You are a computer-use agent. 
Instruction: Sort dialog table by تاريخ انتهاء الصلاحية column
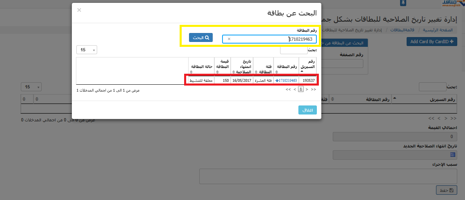242,67
